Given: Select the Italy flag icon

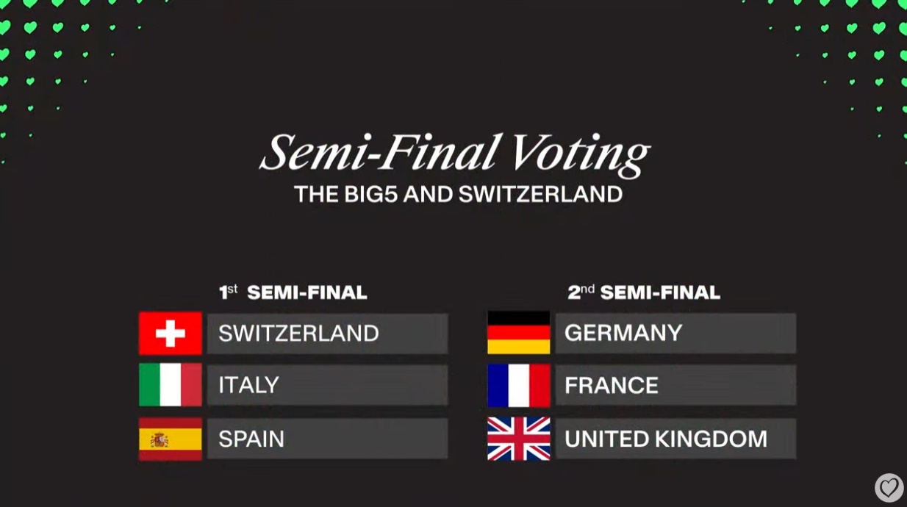Looking at the screenshot, I should (x=171, y=385).
